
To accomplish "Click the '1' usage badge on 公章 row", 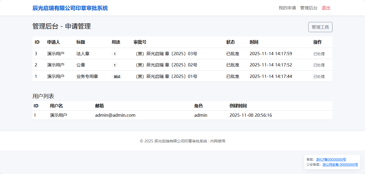I will pyautogui.click(x=115, y=65).
